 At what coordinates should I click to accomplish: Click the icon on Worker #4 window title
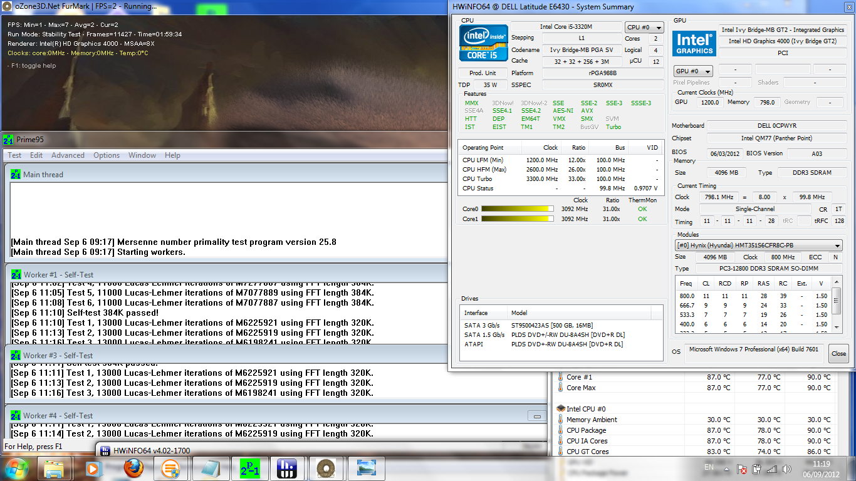(x=16, y=415)
